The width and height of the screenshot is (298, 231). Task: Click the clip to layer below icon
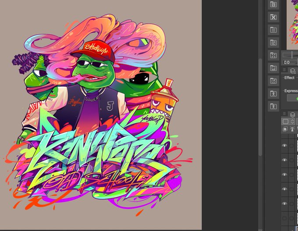285,129
